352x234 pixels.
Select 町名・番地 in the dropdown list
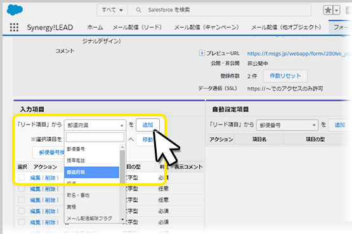[92, 195]
